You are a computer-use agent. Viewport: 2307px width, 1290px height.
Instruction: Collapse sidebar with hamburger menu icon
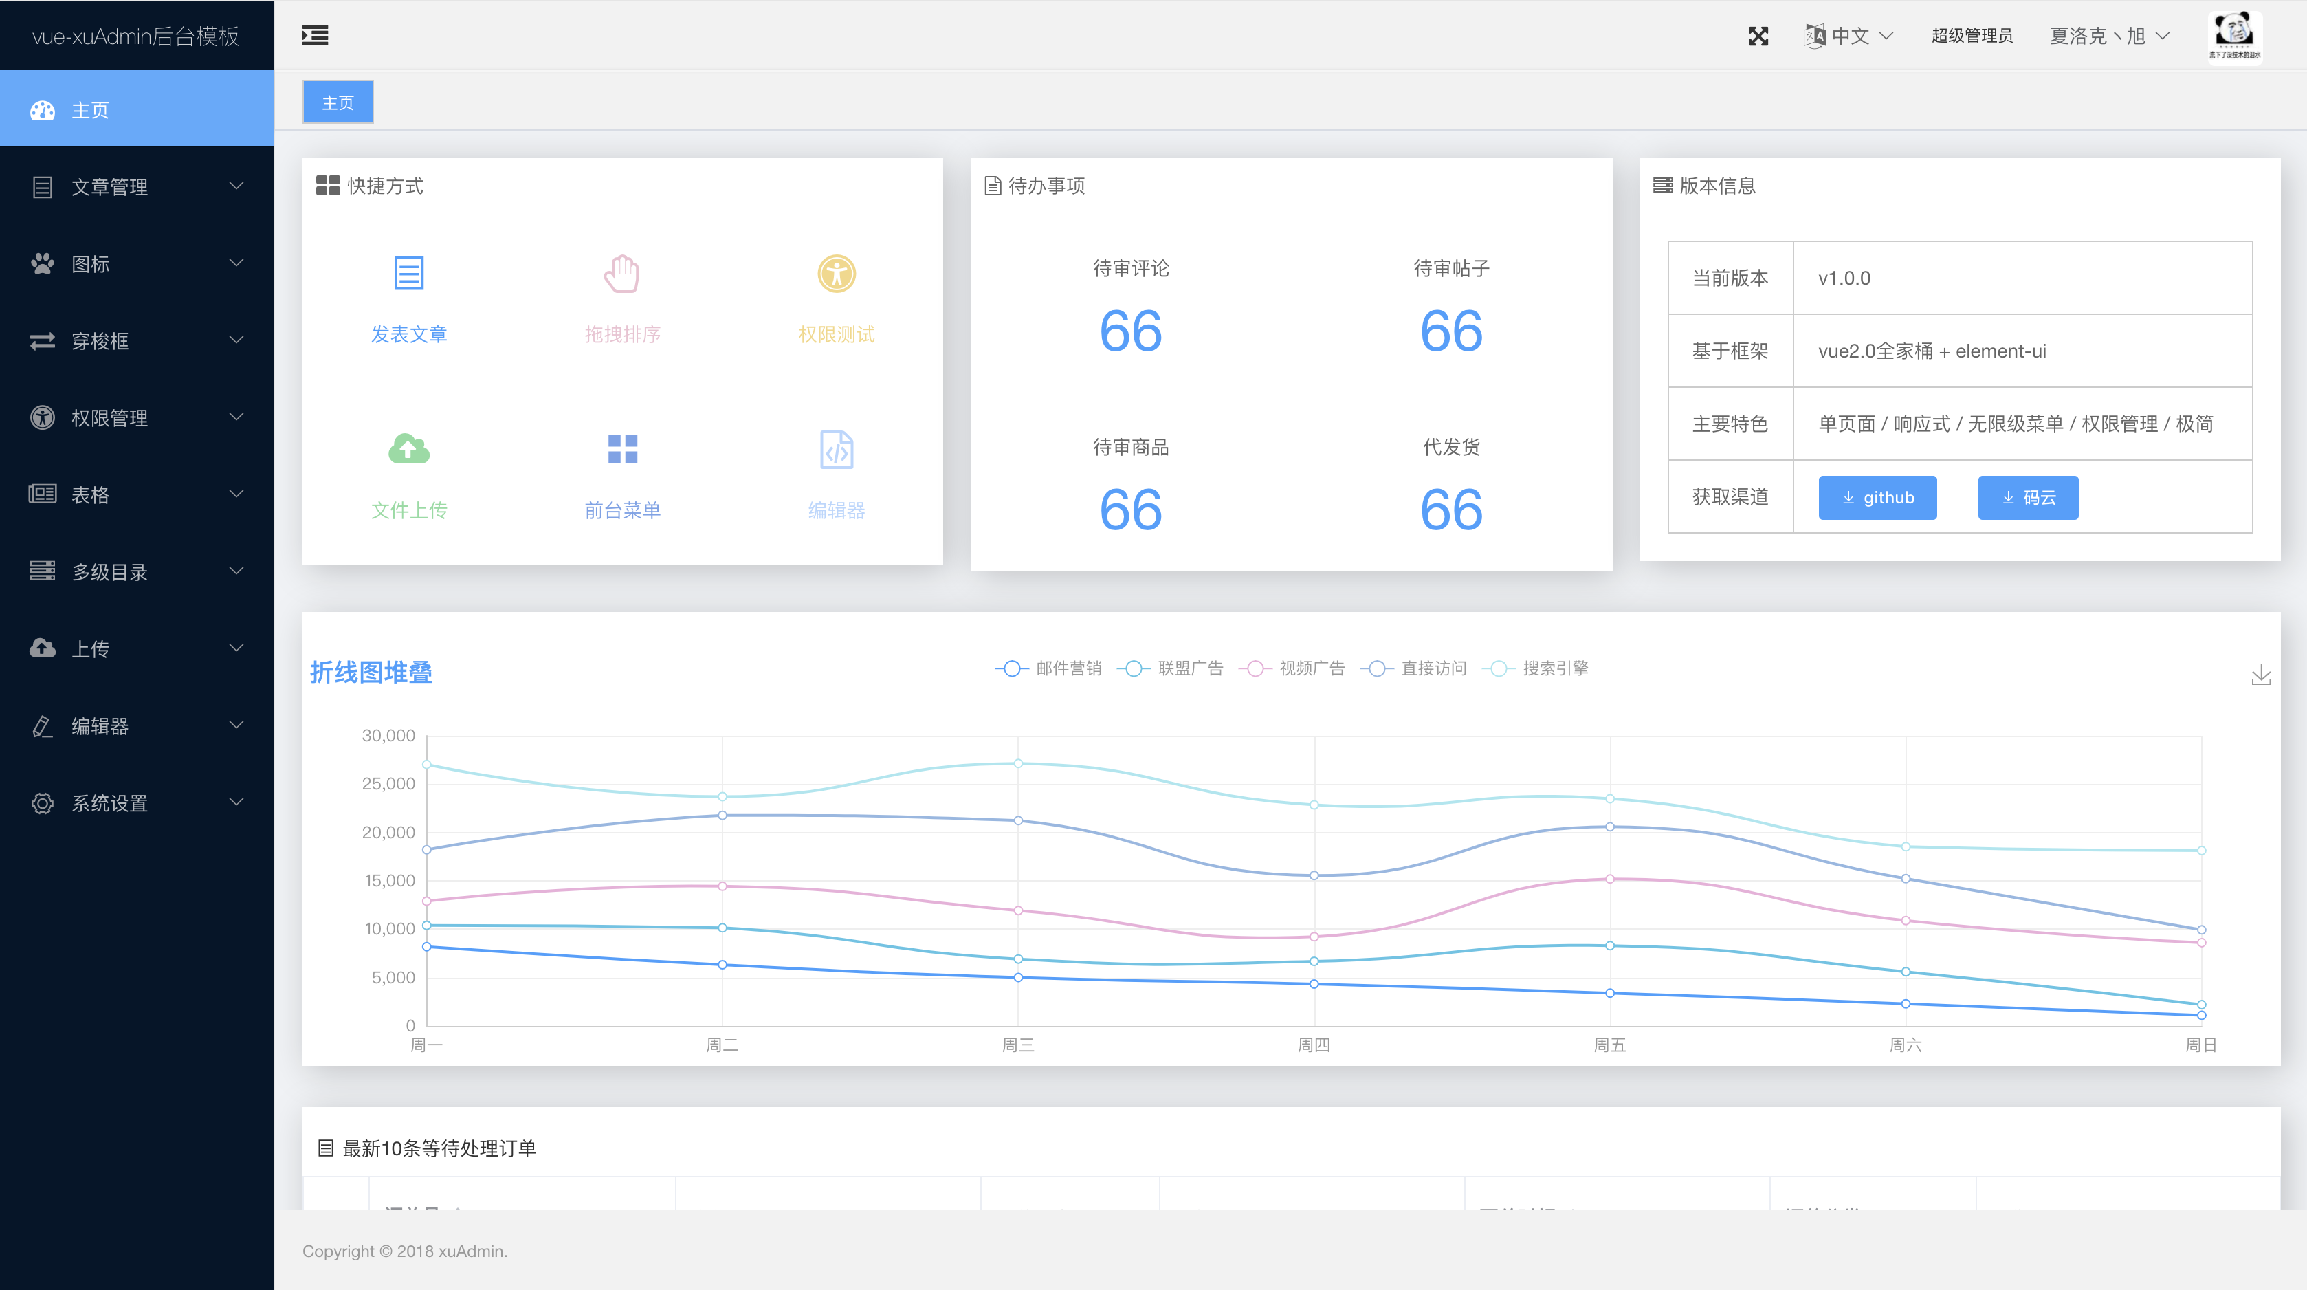tap(314, 36)
